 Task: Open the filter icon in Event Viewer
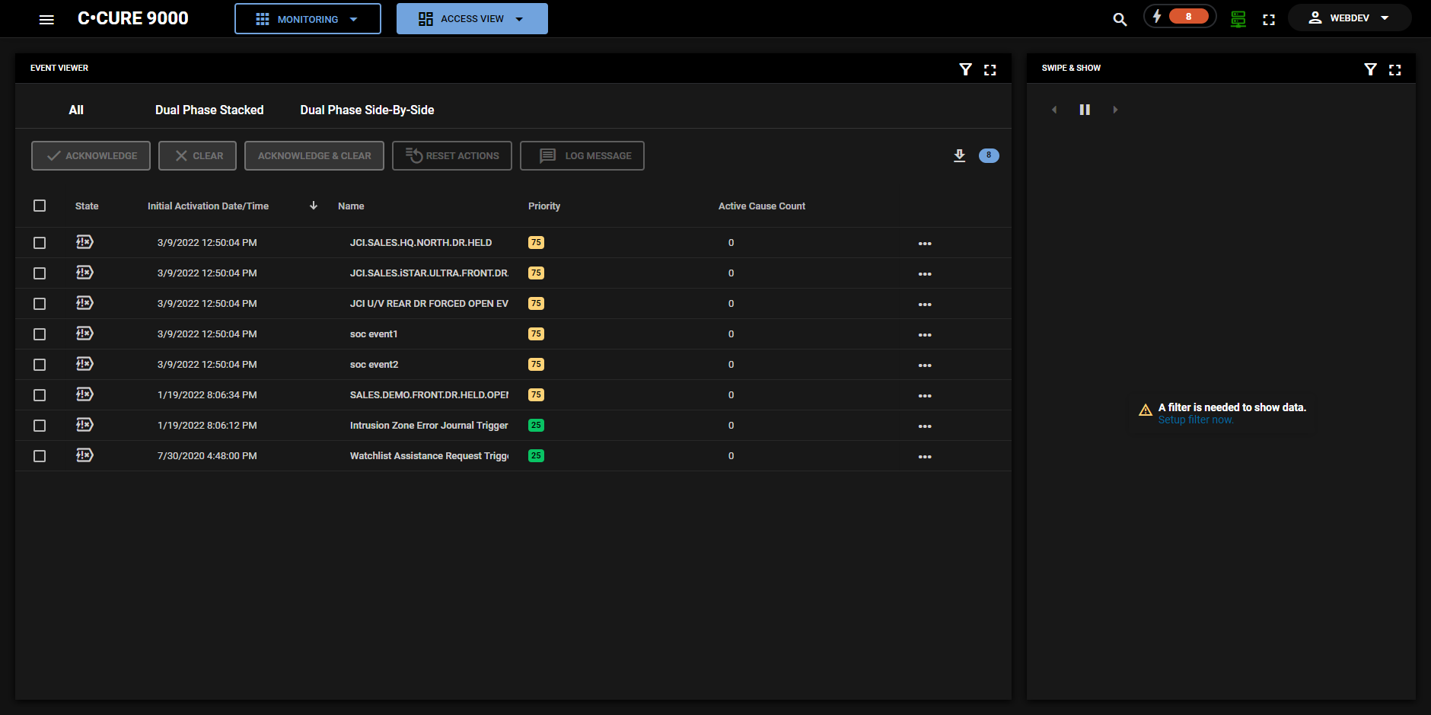[x=966, y=69]
